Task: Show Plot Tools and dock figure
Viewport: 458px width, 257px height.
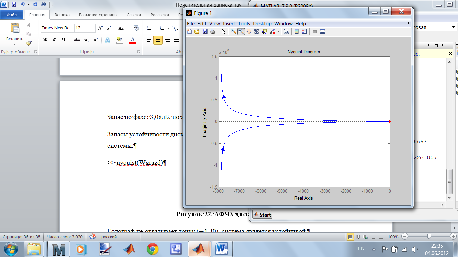Action: click(323, 32)
